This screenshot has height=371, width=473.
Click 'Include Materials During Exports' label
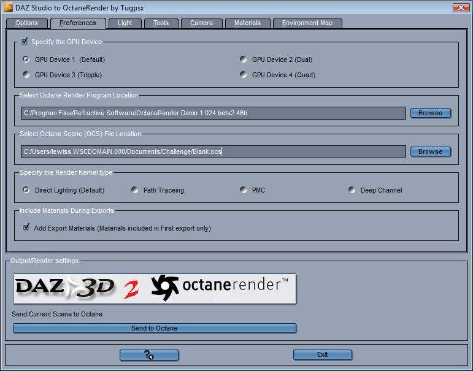[67, 210]
